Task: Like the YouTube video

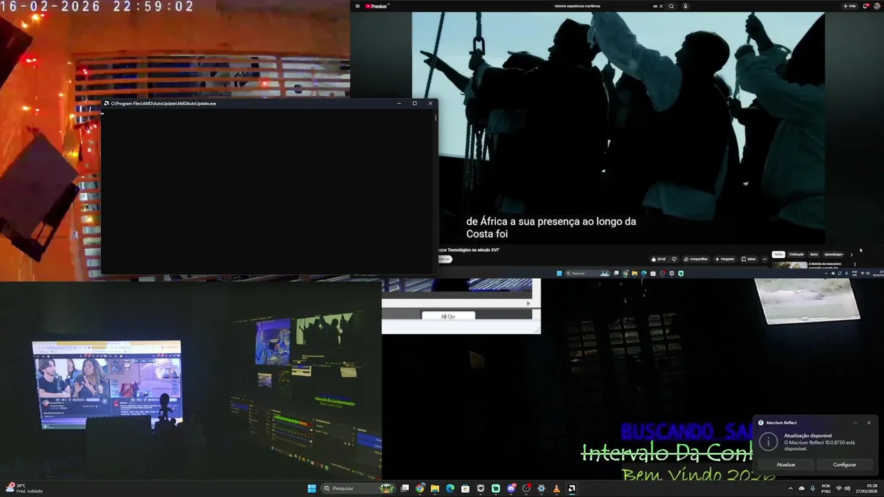Action: (658, 259)
